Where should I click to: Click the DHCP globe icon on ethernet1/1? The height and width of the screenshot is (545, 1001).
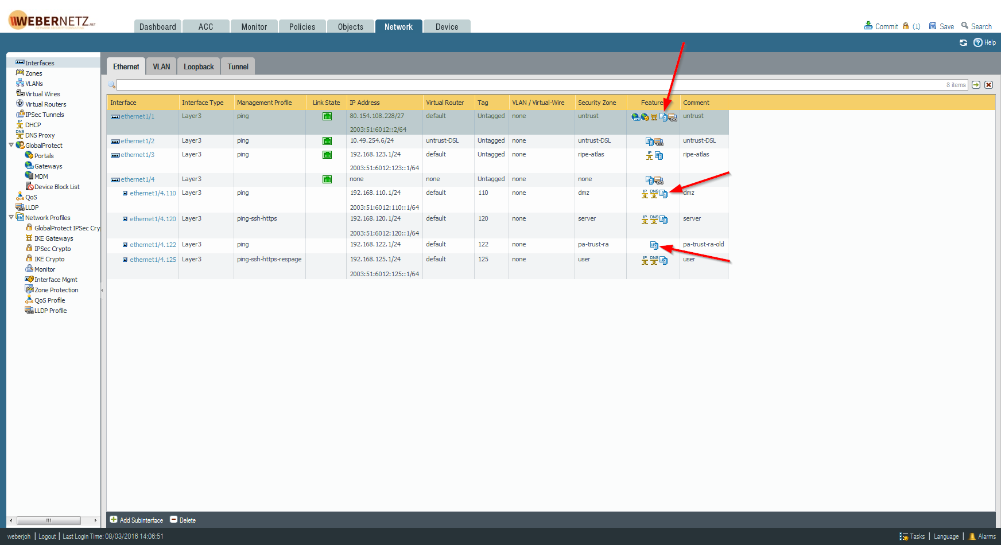[635, 117]
